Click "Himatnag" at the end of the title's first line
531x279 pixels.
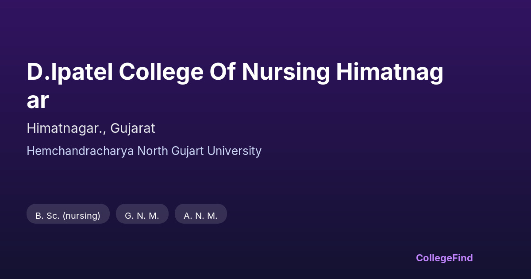coord(390,73)
